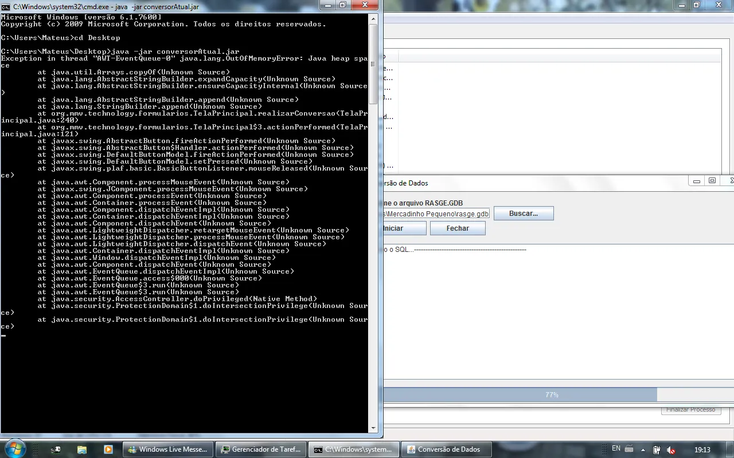Switch to the Gerenciador de Tarefas taskbar button
Viewport: 734px width, 458px height.
coord(261,449)
